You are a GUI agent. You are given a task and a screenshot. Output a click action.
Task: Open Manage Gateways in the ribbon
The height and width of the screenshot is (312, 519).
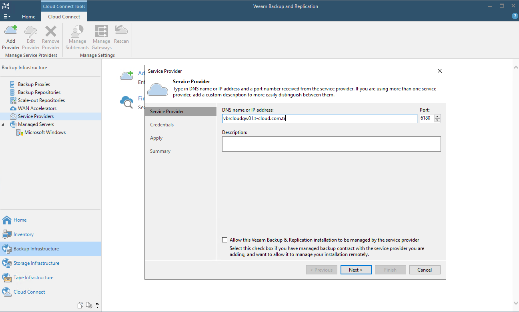click(x=102, y=37)
